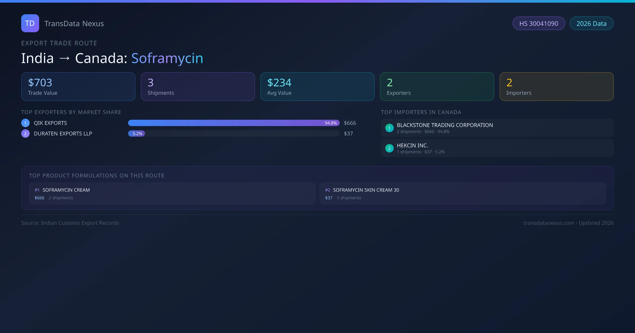The width and height of the screenshot is (635, 333).
Task: Select the 2 Importers stat card
Action: pyautogui.click(x=556, y=86)
